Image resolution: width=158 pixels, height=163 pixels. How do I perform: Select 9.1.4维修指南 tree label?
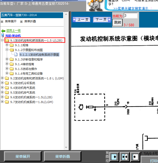[24, 64]
